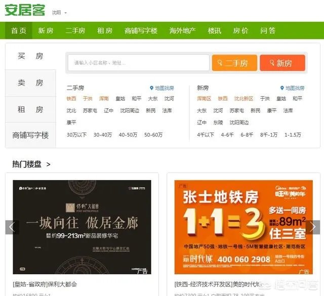The width and height of the screenshot is (324, 296).
Task: Select the 卖房 side tab
Action: pos(30,83)
